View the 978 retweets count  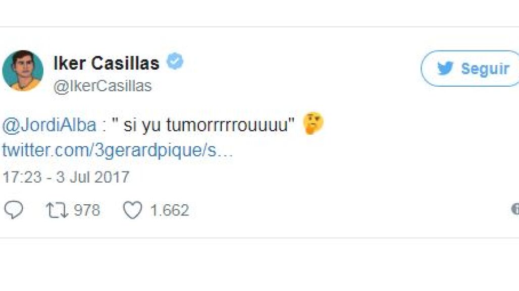click(87, 210)
